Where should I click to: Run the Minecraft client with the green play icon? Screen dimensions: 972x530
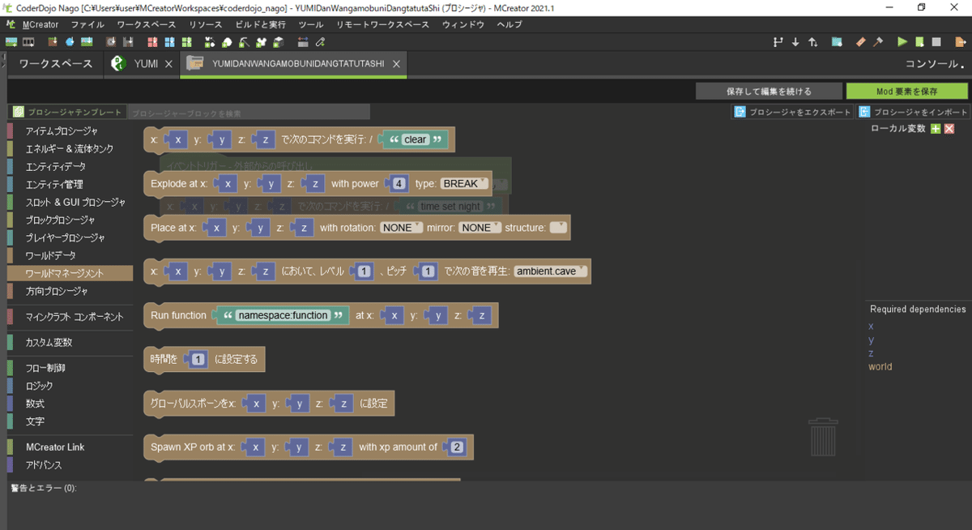pos(902,42)
